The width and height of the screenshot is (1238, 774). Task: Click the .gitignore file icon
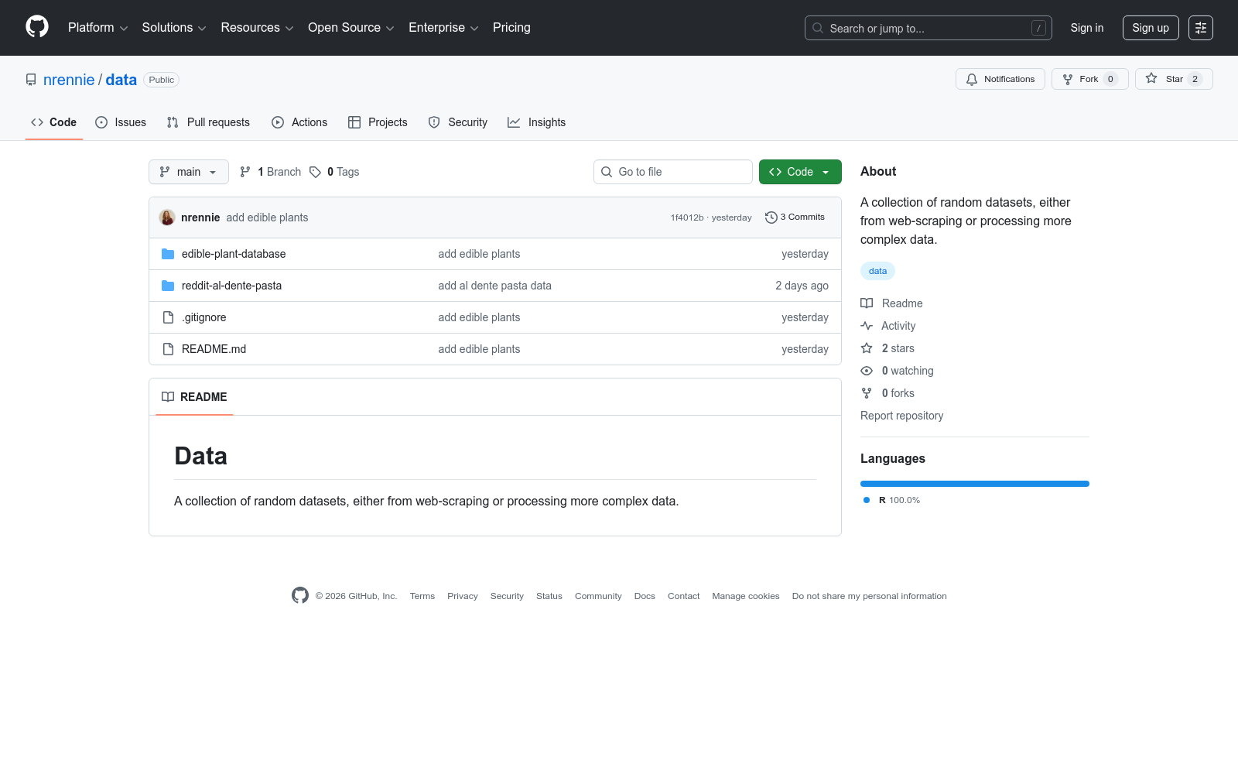tap(168, 317)
